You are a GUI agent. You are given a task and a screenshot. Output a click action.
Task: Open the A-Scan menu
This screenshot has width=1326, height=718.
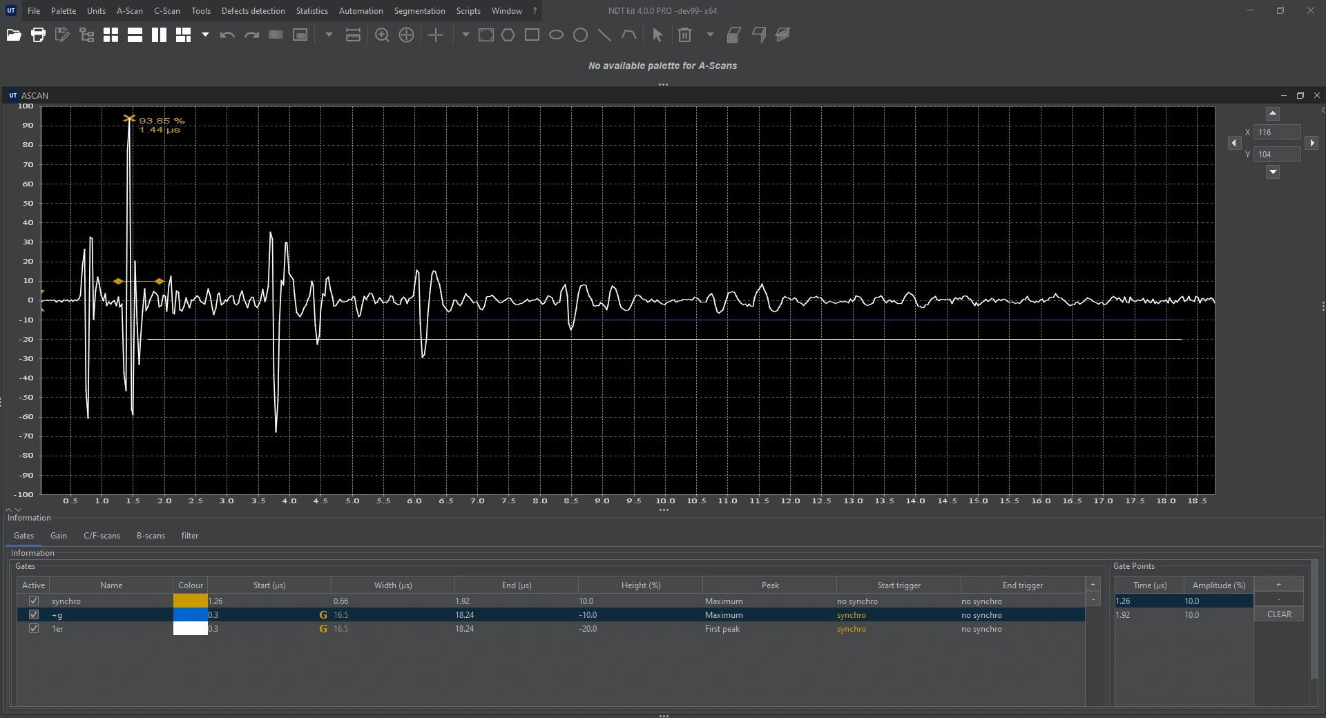coord(130,11)
